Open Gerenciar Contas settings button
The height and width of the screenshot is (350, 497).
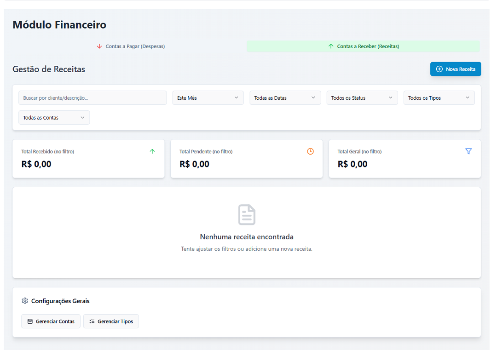click(x=51, y=321)
